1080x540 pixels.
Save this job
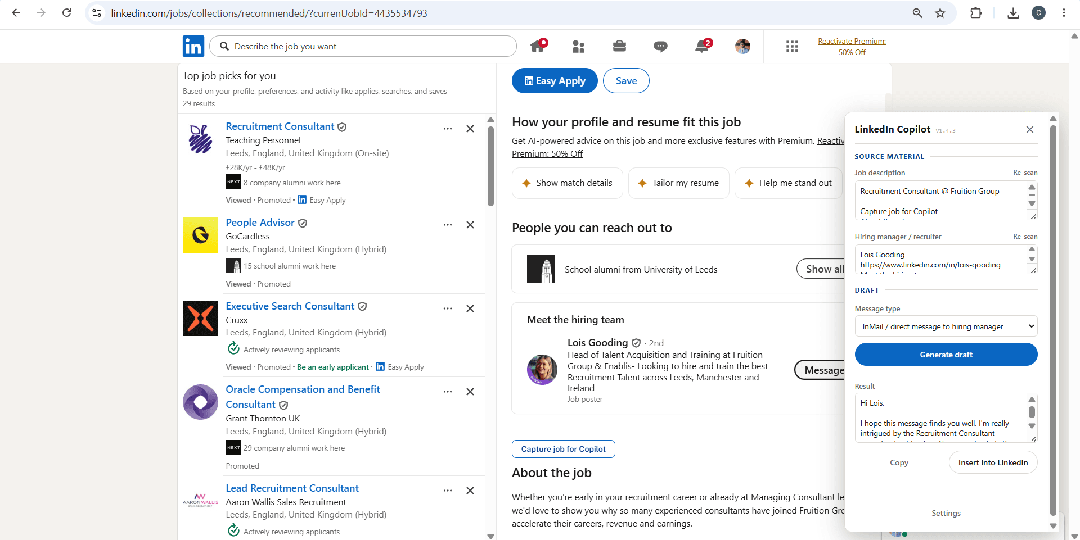tap(626, 81)
